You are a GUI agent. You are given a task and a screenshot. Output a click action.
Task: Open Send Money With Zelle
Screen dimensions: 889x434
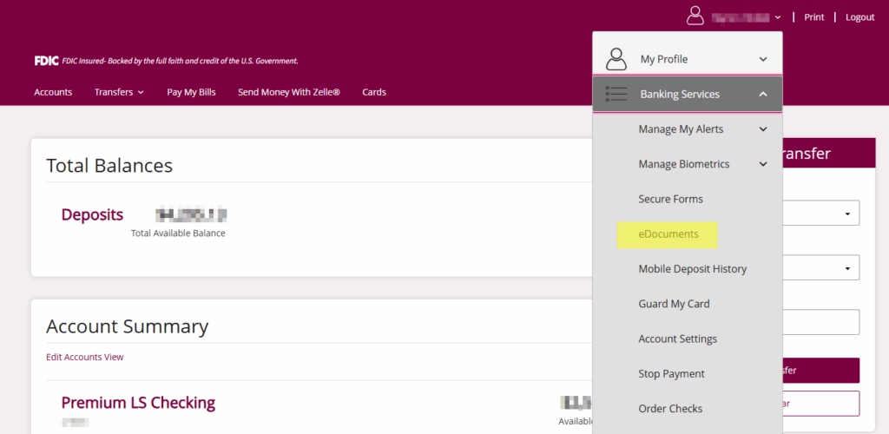(288, 92)
